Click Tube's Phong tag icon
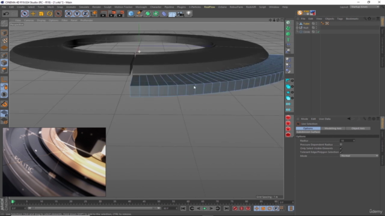 (x=322, y=23)
